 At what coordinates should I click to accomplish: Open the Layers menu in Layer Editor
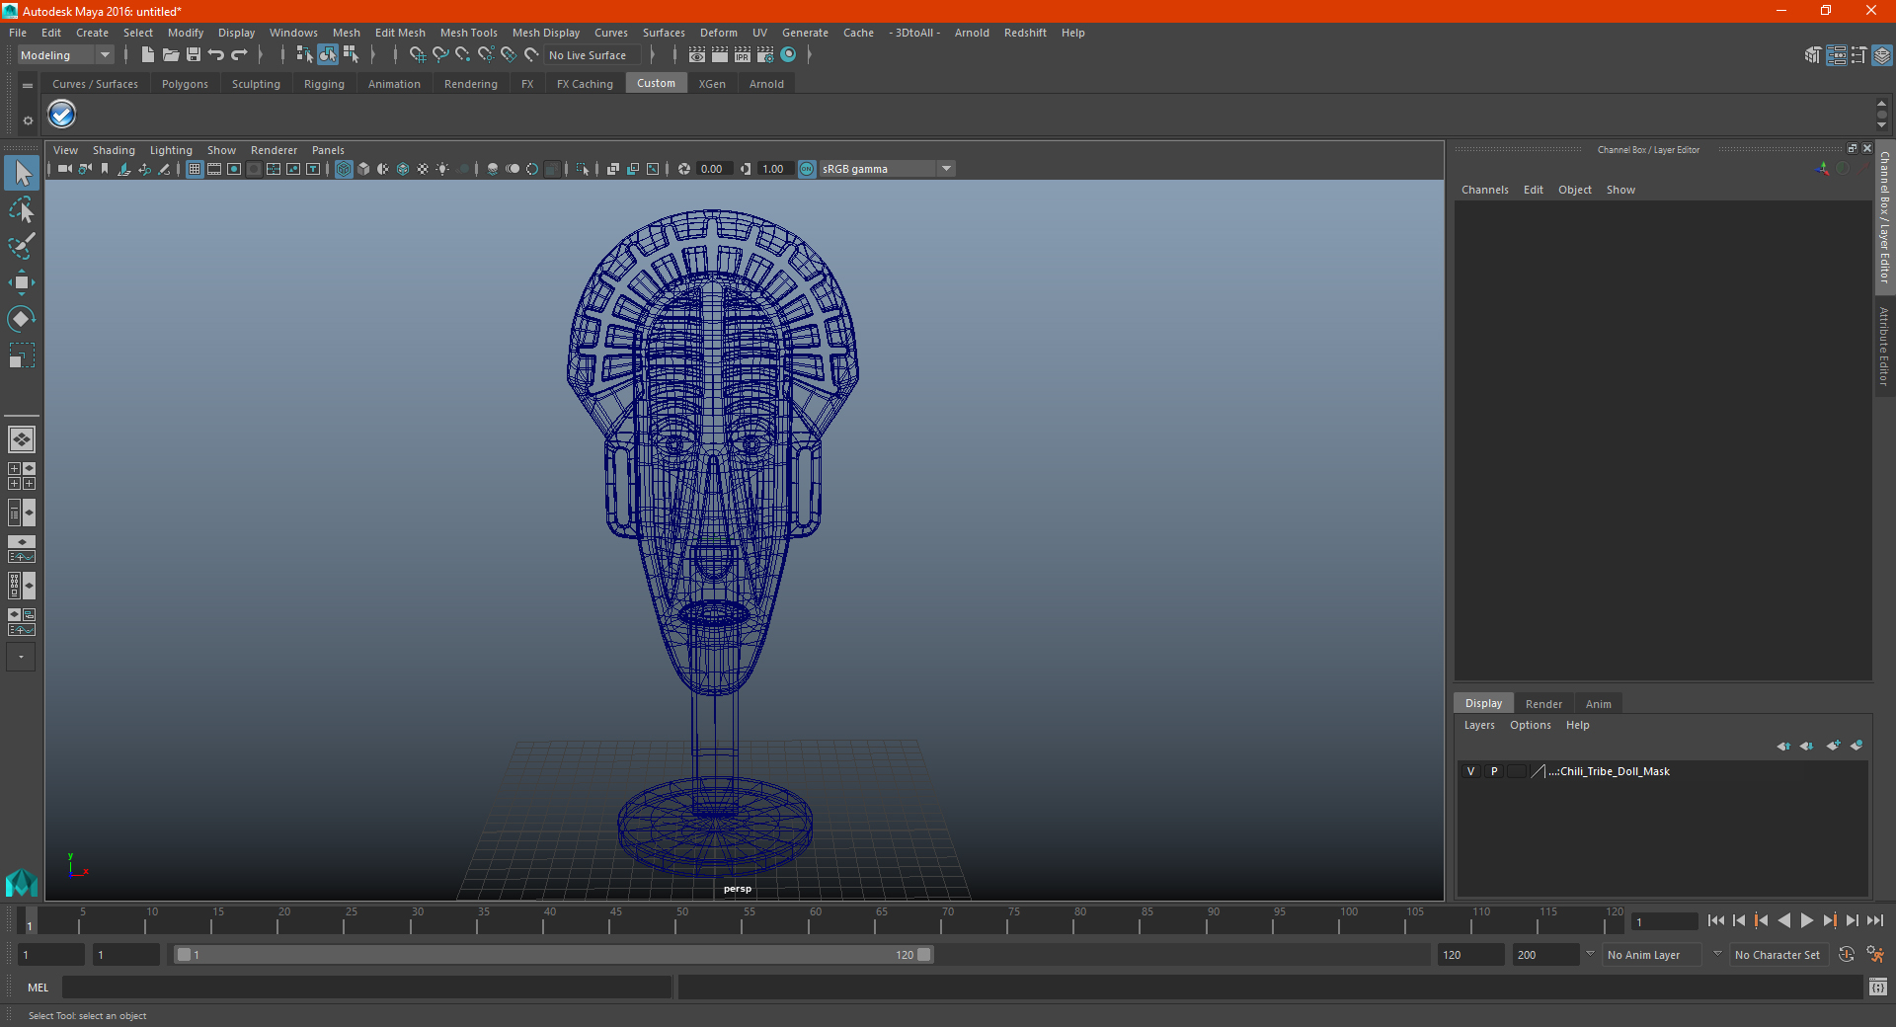[x=1479, y=725]
